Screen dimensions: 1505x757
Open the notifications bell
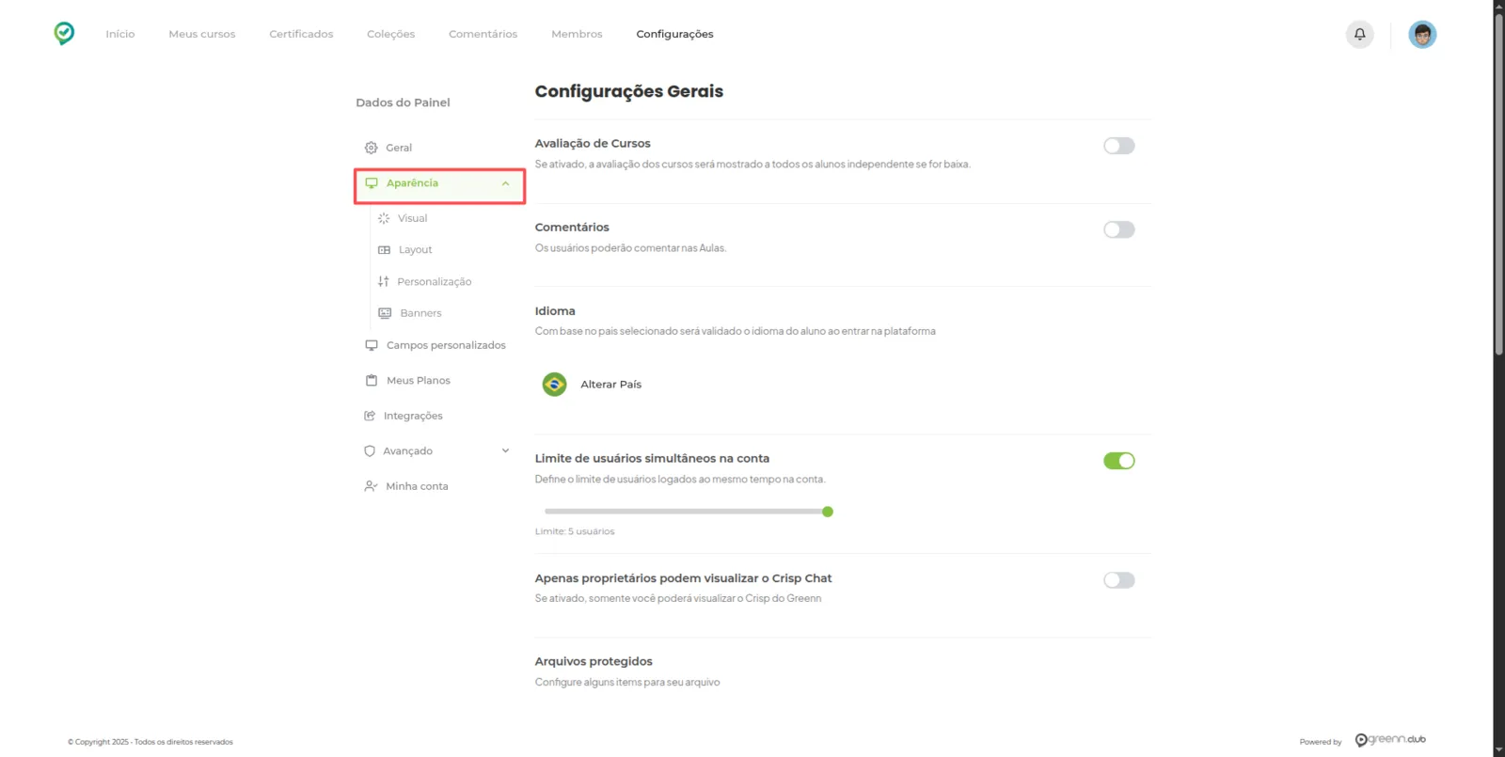[1359, 34]
